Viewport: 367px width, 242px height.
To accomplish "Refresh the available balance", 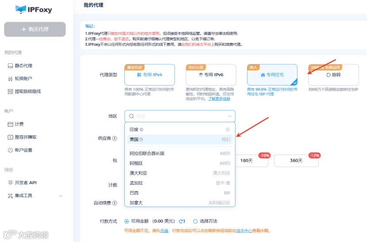I will click(181, 221).
